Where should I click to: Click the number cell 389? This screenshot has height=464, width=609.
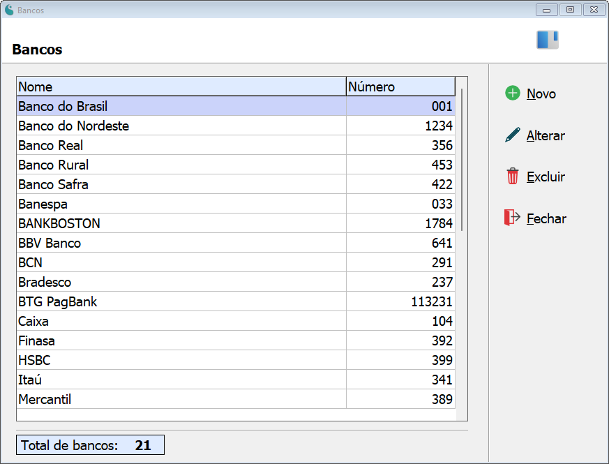tap(400, 399)
